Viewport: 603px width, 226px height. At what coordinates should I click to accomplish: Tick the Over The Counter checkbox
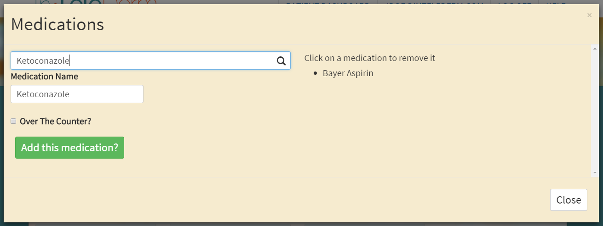[x=13, y=121]
